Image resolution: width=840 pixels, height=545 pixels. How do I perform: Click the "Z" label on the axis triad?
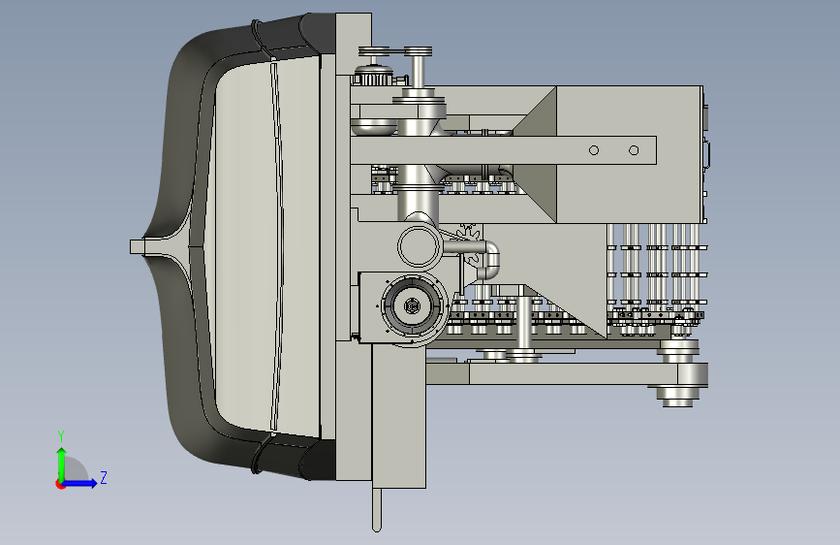[104, 477]
